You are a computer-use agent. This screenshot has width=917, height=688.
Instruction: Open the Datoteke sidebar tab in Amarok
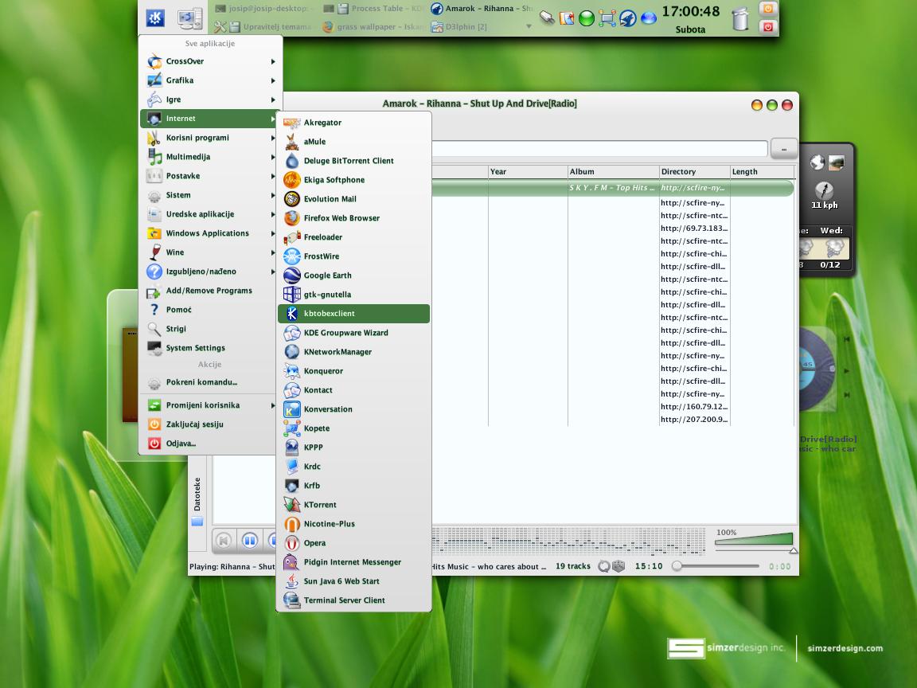coord(197,501)
